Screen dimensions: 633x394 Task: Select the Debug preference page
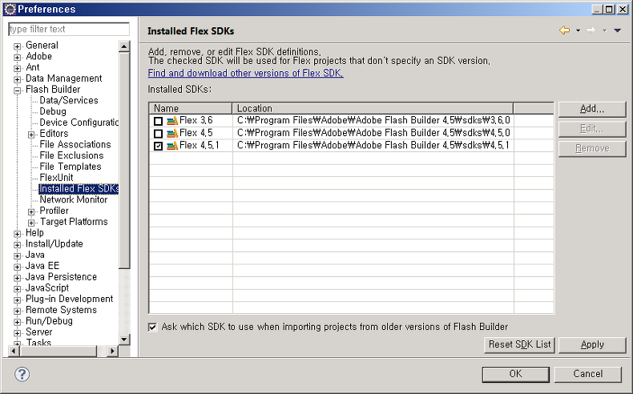click(53, 111)
